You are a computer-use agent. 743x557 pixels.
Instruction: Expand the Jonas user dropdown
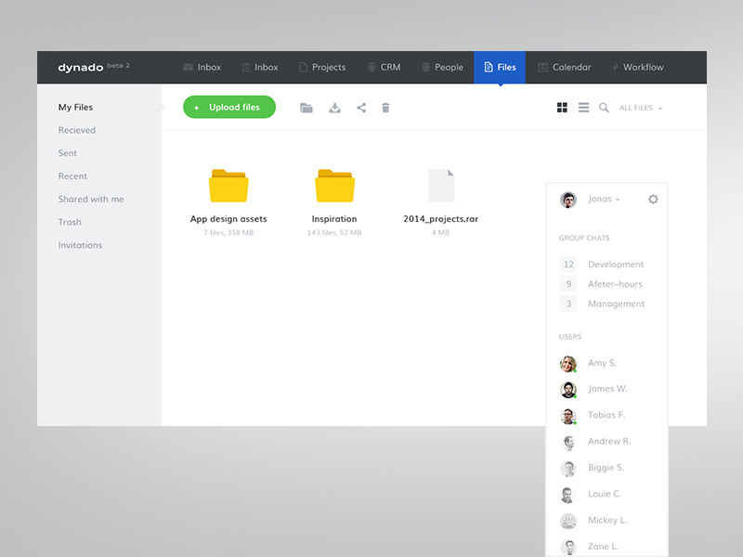[x=605, y=199]
